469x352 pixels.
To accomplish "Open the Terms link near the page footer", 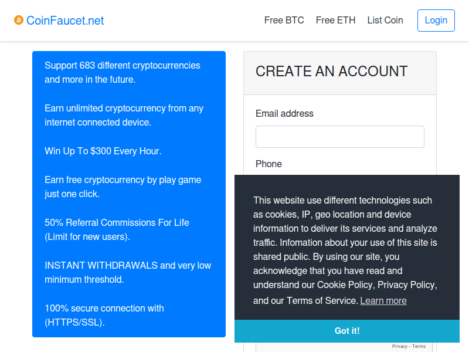I will click(x=419, y=346).
